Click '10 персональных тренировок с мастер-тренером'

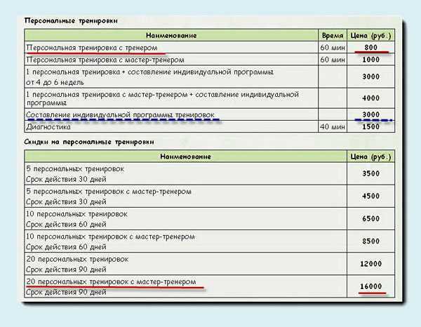[x=110, y=236]
